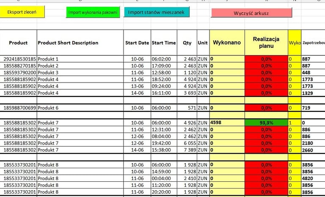
Task: Select the Produkt 2 description cell
Action: point(80,66)
